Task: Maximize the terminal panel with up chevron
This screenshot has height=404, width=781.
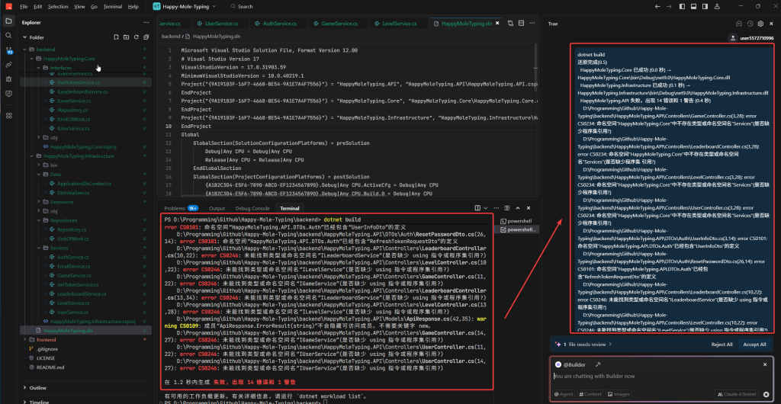Action: tap(518, 208)
